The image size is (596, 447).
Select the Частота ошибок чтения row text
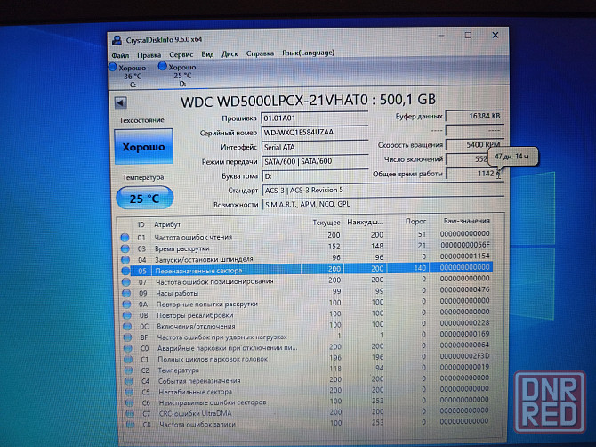pos(193,237)
